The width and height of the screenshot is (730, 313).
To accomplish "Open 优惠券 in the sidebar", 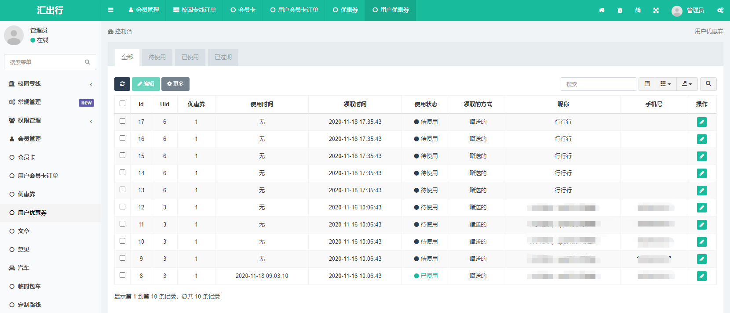I will pyautogui.click(x=51, y=194).
